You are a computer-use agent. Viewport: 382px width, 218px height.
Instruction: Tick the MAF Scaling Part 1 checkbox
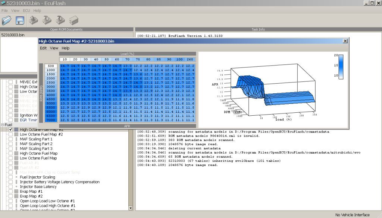pos(10,139)
